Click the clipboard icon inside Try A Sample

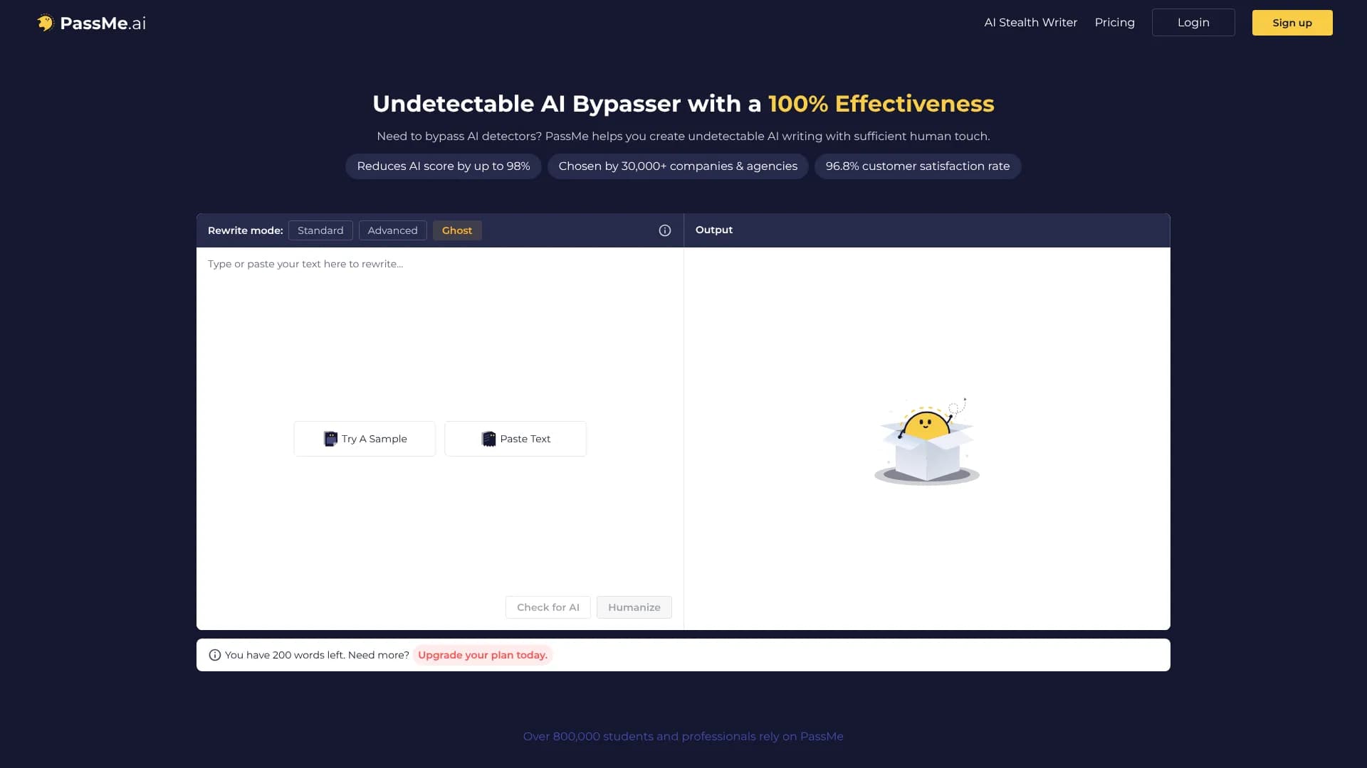point(330,439)
